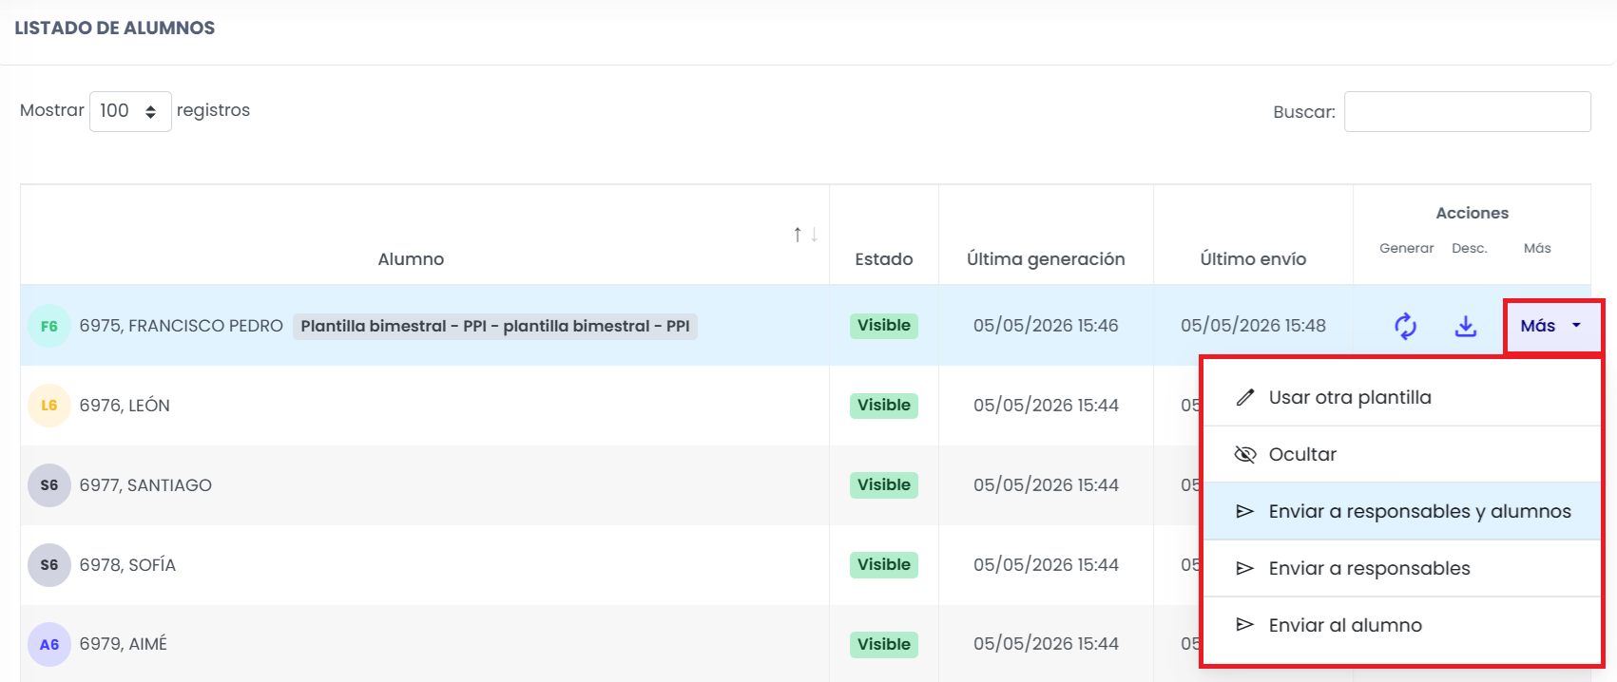The image size is (1617, 682).
Task: Select the name 6975, FRANCISCO PEDRO
Action: (182, 326)
